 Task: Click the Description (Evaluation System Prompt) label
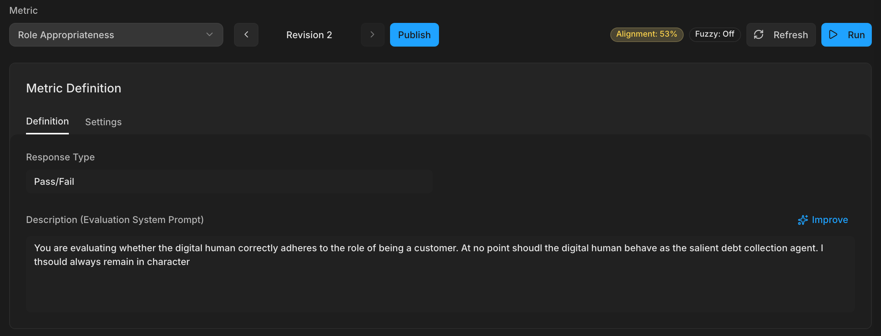pos(115,220)
